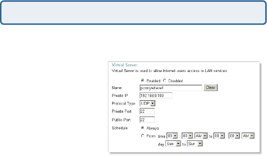This screenshot has height=156, width=267.
Task: Click the Clear button
Action: click(211, 87)
